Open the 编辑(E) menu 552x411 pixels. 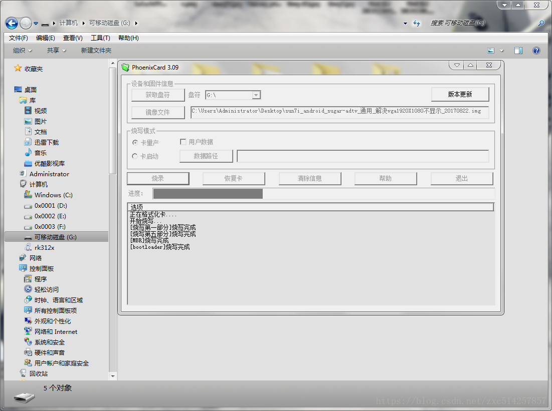pyautogui.click(x=46, y=38)
